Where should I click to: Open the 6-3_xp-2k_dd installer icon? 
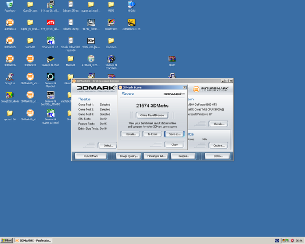50,7
